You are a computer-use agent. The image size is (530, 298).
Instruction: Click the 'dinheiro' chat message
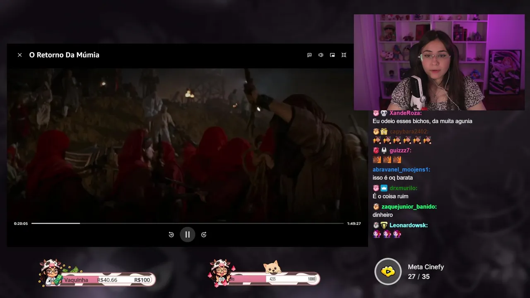pyautogui.click(x=383, y=215)
